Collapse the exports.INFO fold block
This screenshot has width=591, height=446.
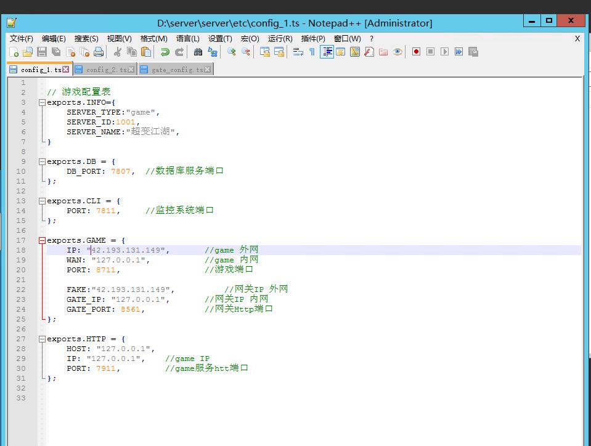coord(42,102)
